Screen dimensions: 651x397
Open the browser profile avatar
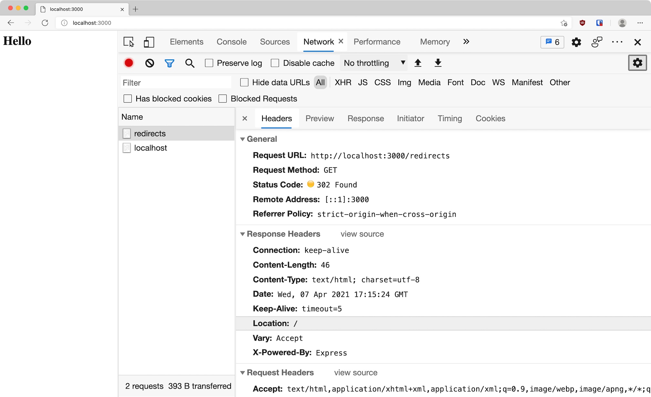pos(622,23)
